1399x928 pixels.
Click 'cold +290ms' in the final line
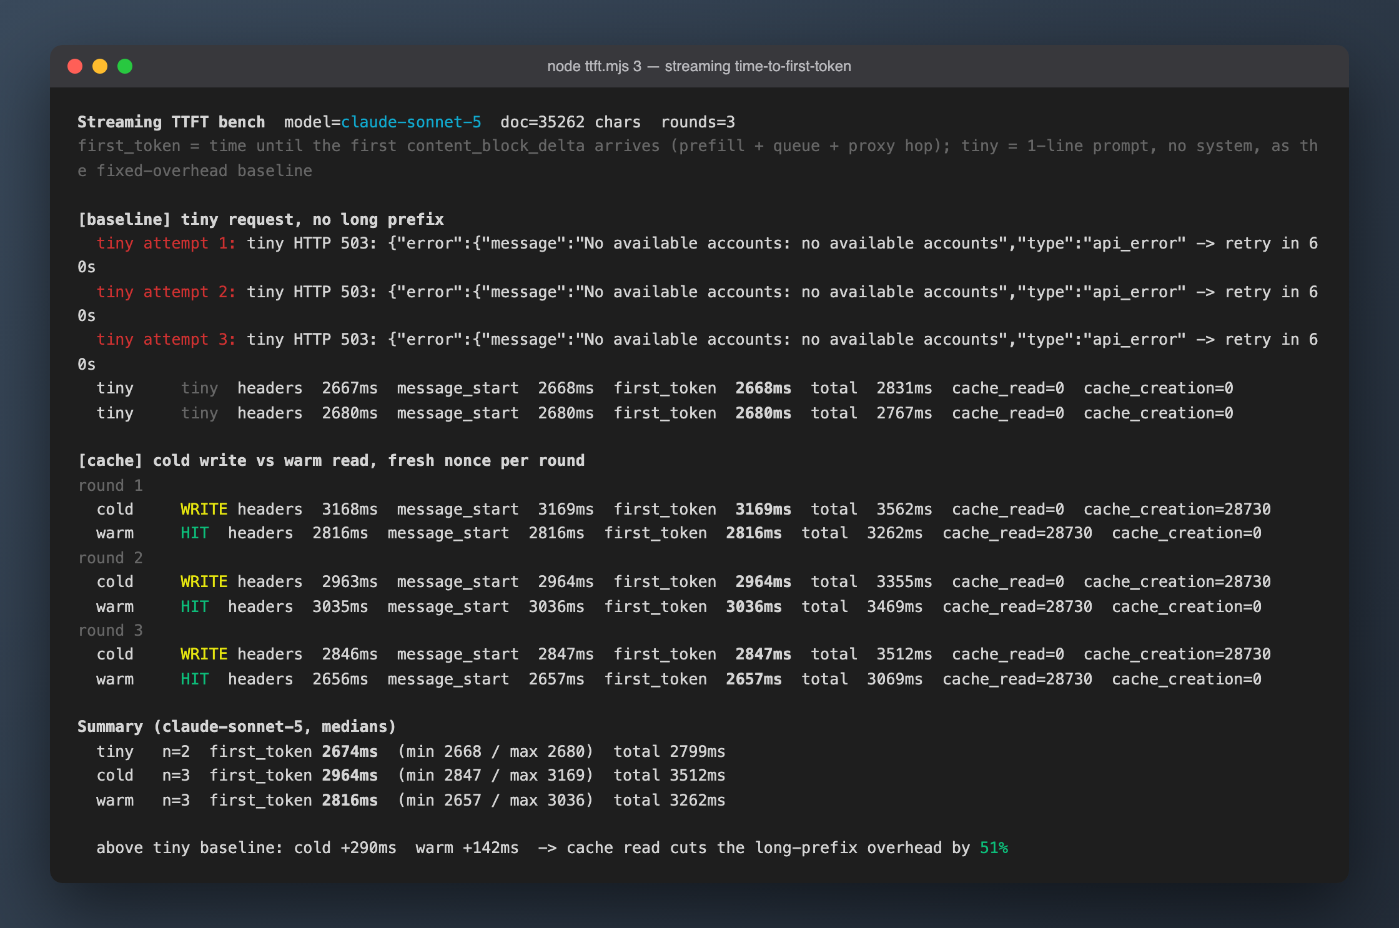pos(345,847)
